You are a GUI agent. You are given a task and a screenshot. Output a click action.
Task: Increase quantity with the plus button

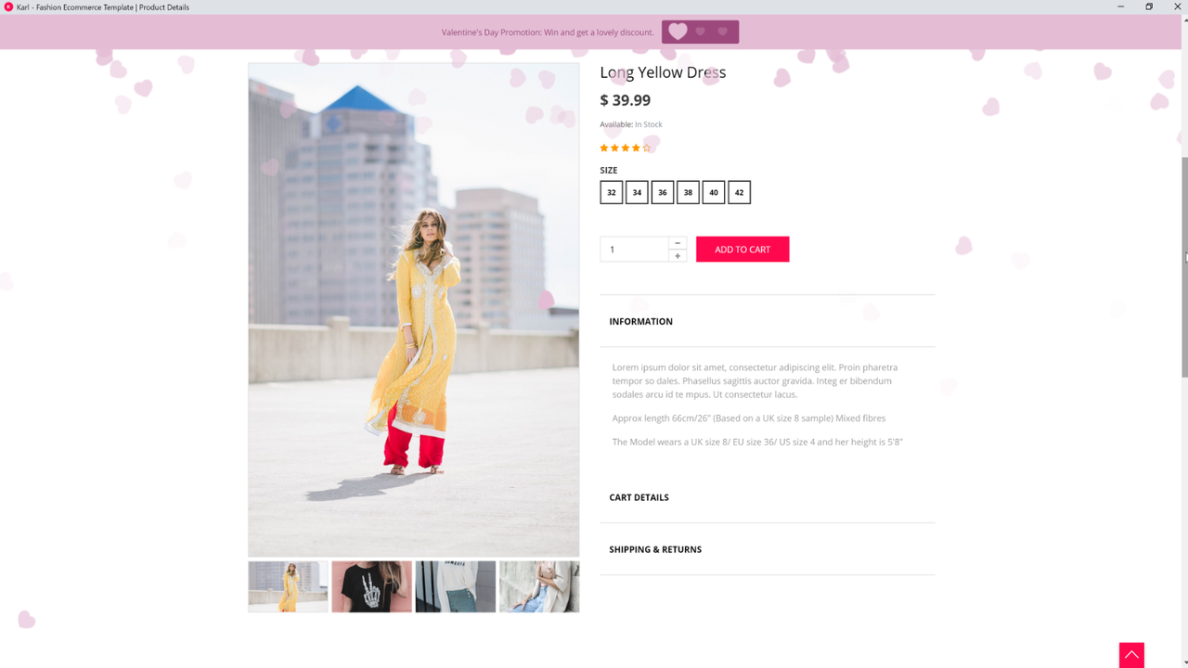[678, 256]
